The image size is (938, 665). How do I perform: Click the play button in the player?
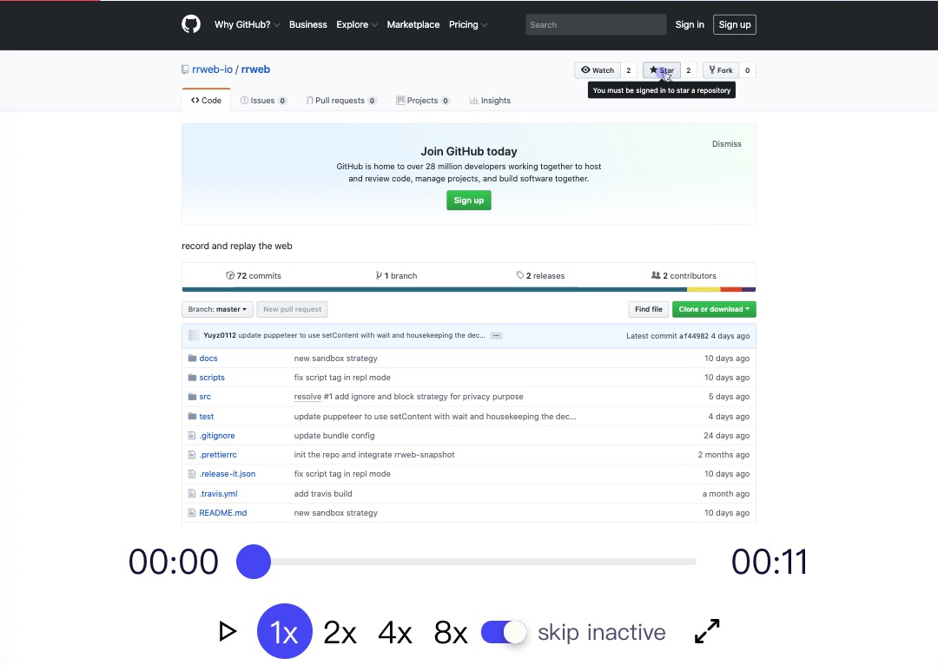pyautogui.click(x=228, y=631)
